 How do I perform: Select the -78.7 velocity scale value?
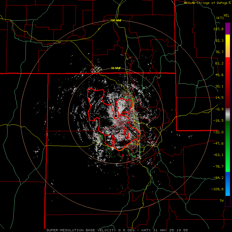pyautogui.click(x=218, y=167)
